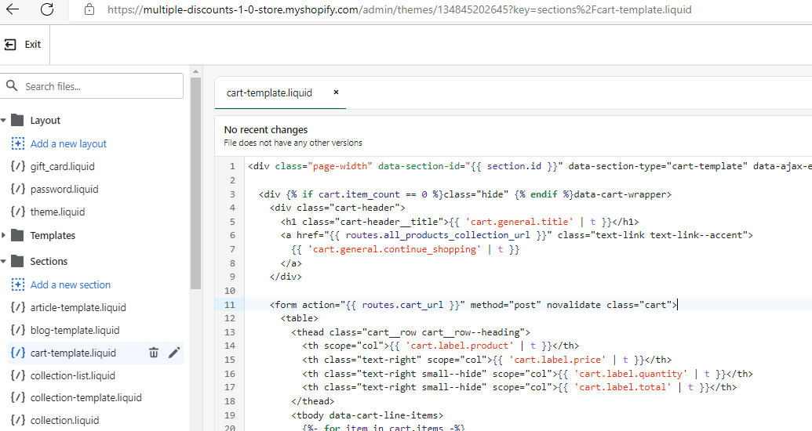Click the password.liquid file icon
This screenshot has height=431, width=812.
[17, 189]
